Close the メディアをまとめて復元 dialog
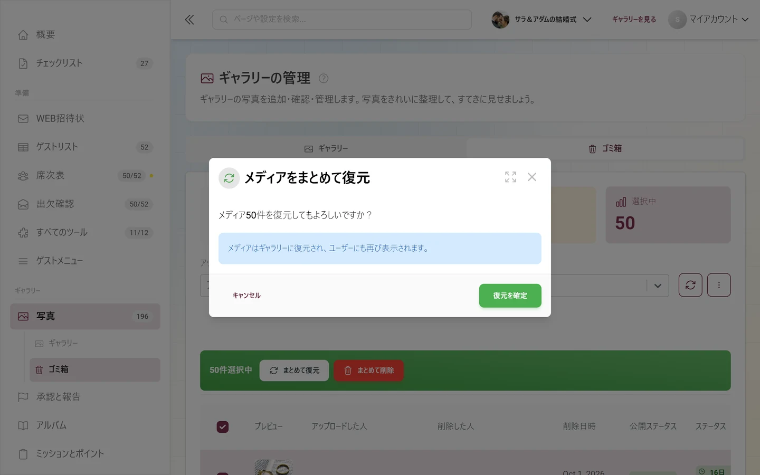Screen dimensions: 760x475 click(x=532, y=177)
